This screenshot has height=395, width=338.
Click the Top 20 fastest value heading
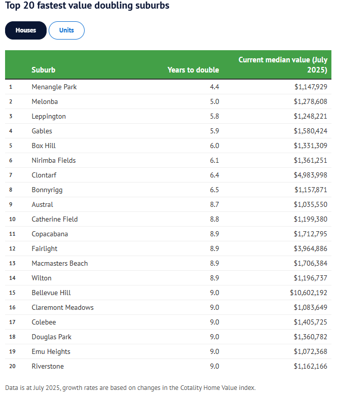(87, 6)
